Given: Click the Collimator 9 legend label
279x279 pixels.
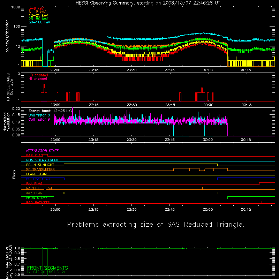Looking at the screenshot, I should [x=39, y=119].
